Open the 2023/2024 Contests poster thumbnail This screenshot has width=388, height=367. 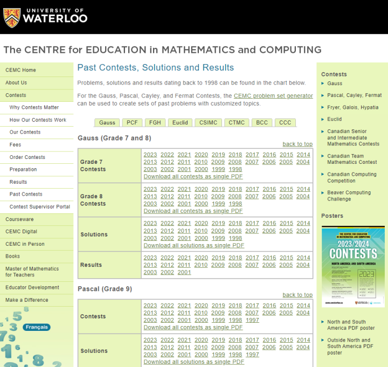click(x=353, y=266)
